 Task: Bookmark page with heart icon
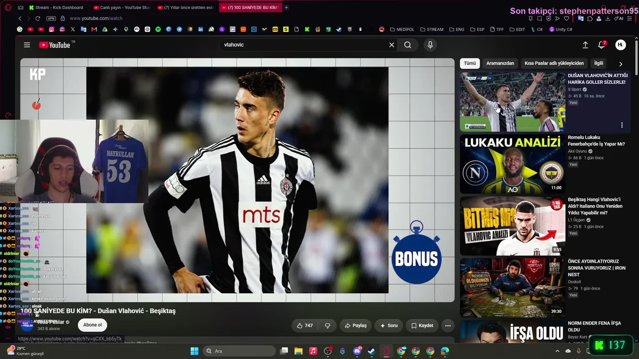[567, 18]
